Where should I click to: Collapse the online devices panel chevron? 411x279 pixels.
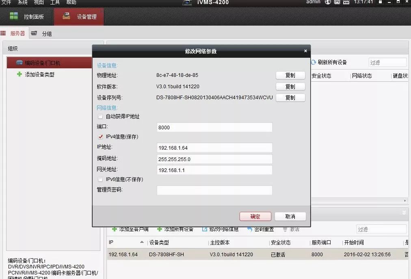click(404, 213)
